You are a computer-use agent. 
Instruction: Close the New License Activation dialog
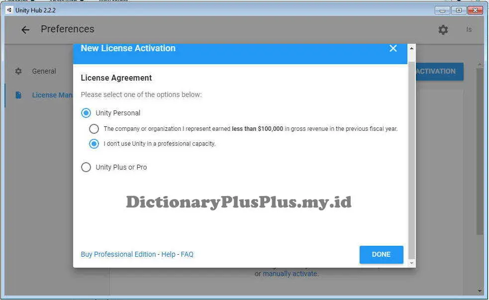coord(393,48)
